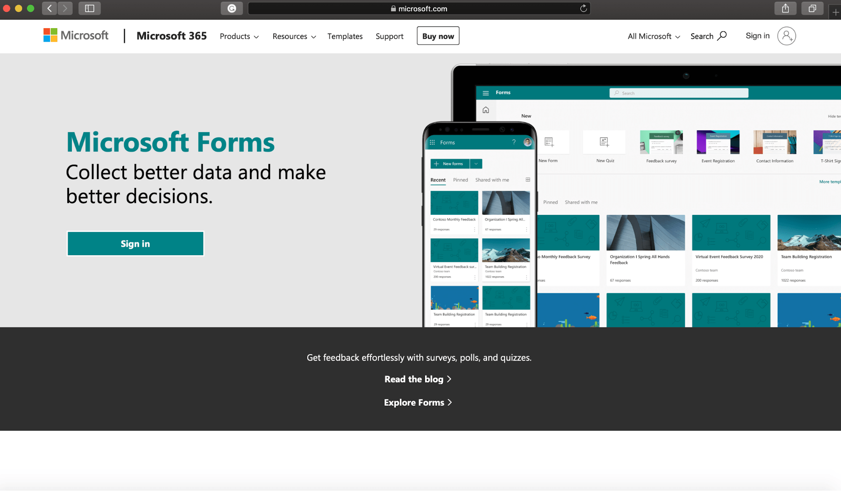Click the Buy now button

438,36
